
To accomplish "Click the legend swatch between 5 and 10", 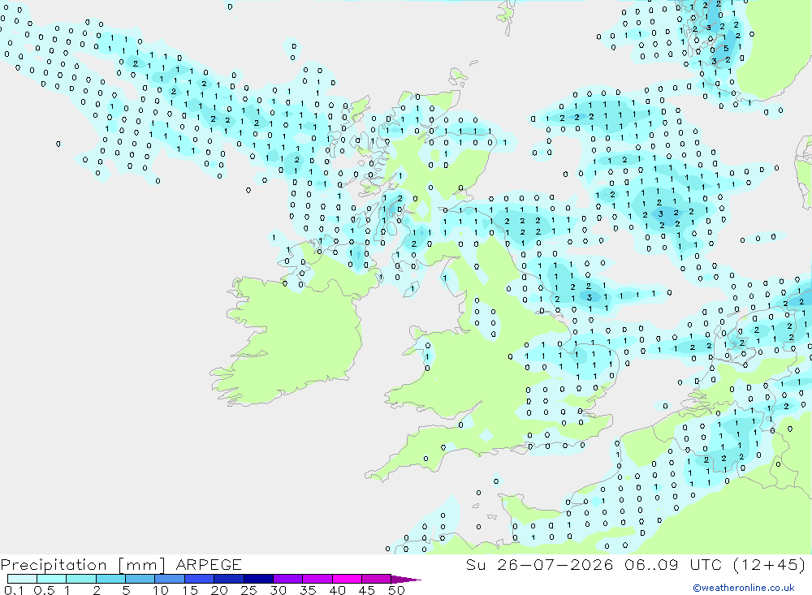I will point(140,579).
